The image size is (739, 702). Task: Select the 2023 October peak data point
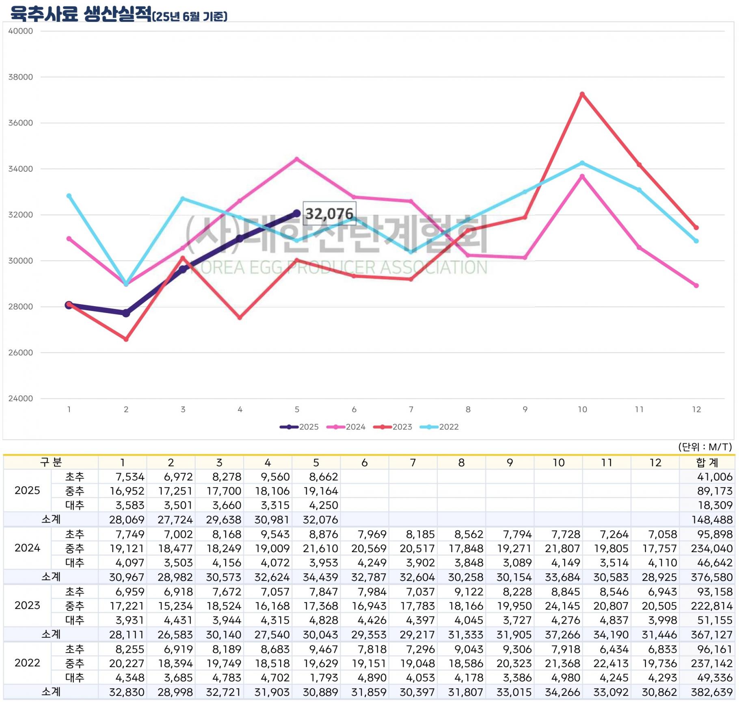(x=582, y=94)
